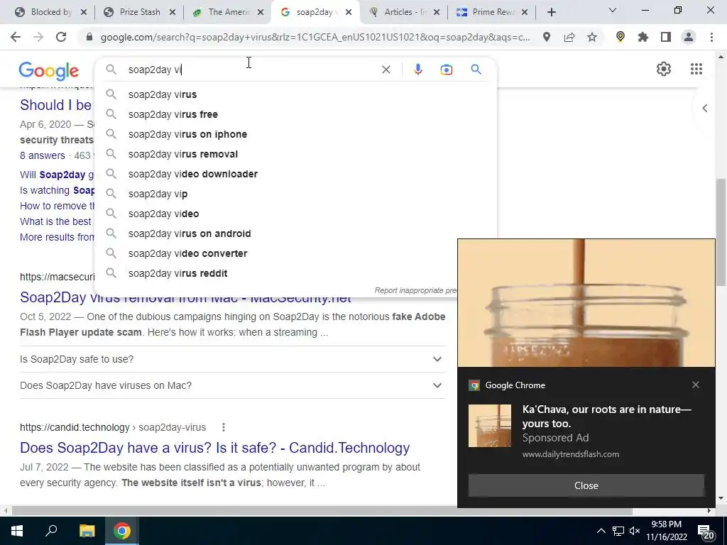727x545 pixels.
Task: Open the Action Center notifications icon
Action: [x=706, y=531]
